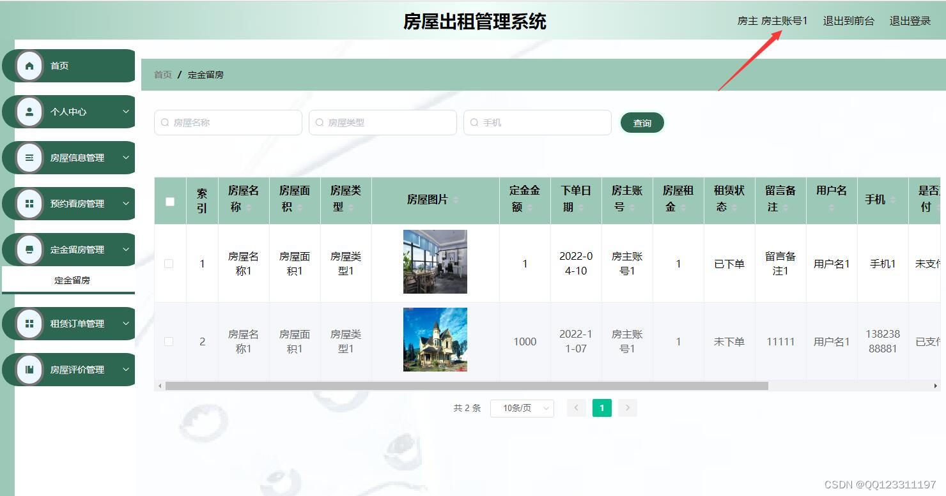Expand the 预约看房管理 menu chevron
This screenshot has height=496, width=946.
tap(126, 204)
